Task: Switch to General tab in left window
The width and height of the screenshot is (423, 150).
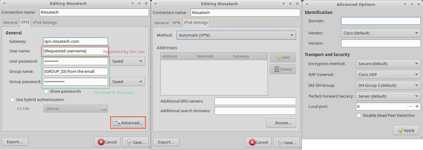Action: (x=10, y=23)
